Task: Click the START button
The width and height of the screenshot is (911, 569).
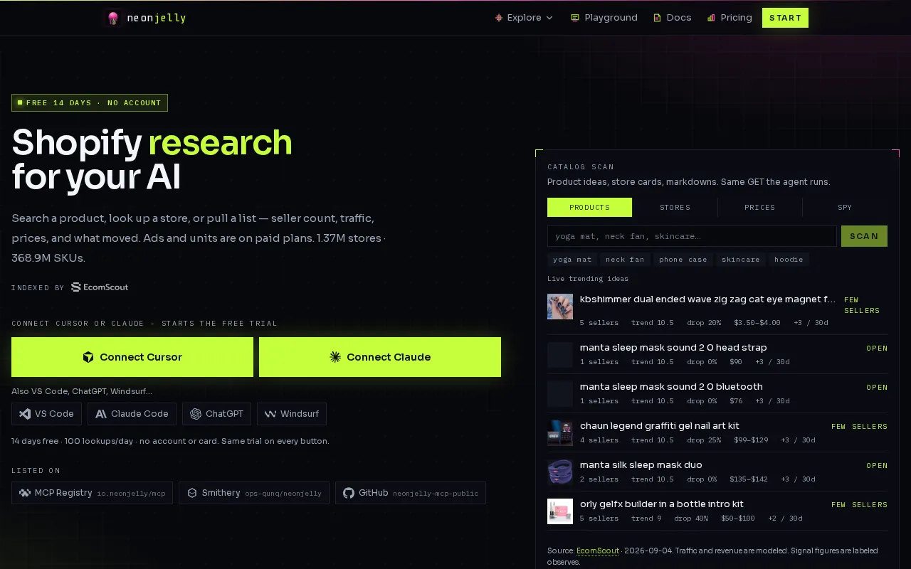Action: coord(785,18)
